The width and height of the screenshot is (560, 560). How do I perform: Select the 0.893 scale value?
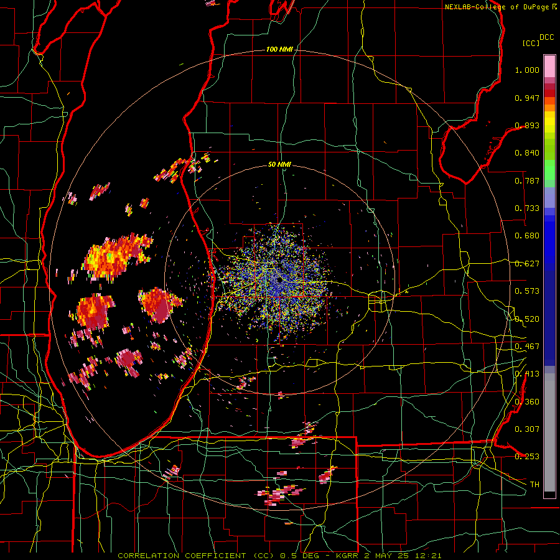pos(527,125)
